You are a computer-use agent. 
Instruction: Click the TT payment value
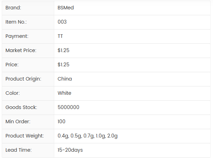60,36
